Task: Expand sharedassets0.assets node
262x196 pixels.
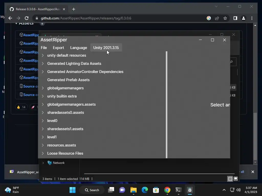Action: (43, 113)
